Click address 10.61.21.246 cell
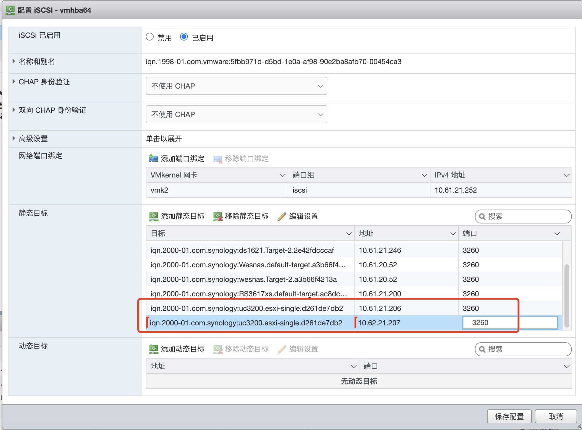Image resolution: width=582 pixels, height=430 pixels. [406, 250]
